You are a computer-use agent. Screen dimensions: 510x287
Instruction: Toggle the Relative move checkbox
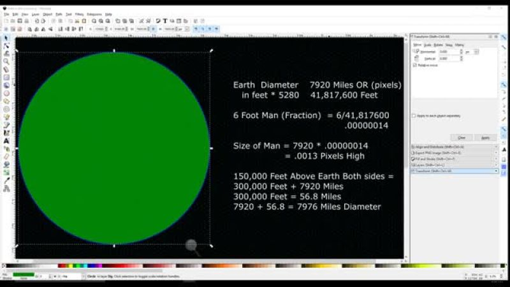tap(415, 65)
